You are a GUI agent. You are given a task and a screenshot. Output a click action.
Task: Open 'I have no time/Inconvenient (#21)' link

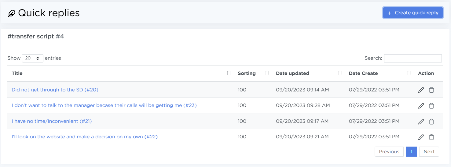click(52, 121)
